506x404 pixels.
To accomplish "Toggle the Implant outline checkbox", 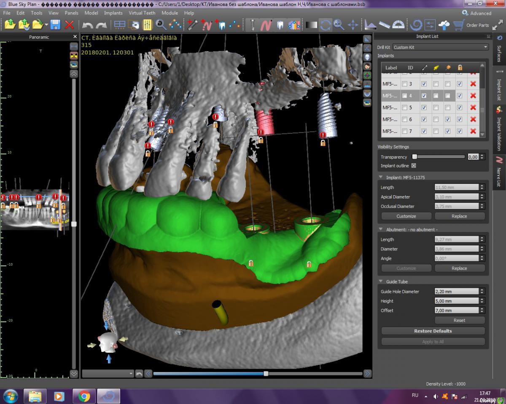I will 414,166.
